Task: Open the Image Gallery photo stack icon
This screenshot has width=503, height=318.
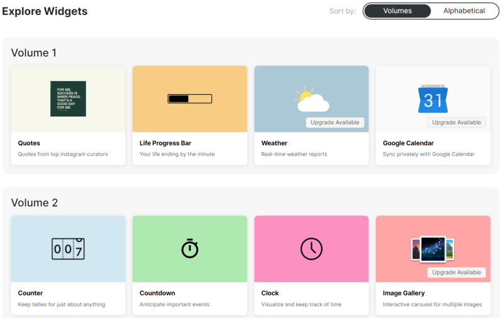Action: coord(433,249)
